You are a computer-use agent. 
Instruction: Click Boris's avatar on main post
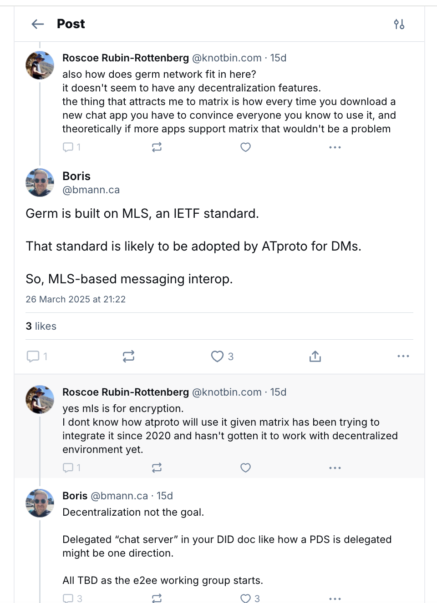pyautogui.click(x=40, y=183)
